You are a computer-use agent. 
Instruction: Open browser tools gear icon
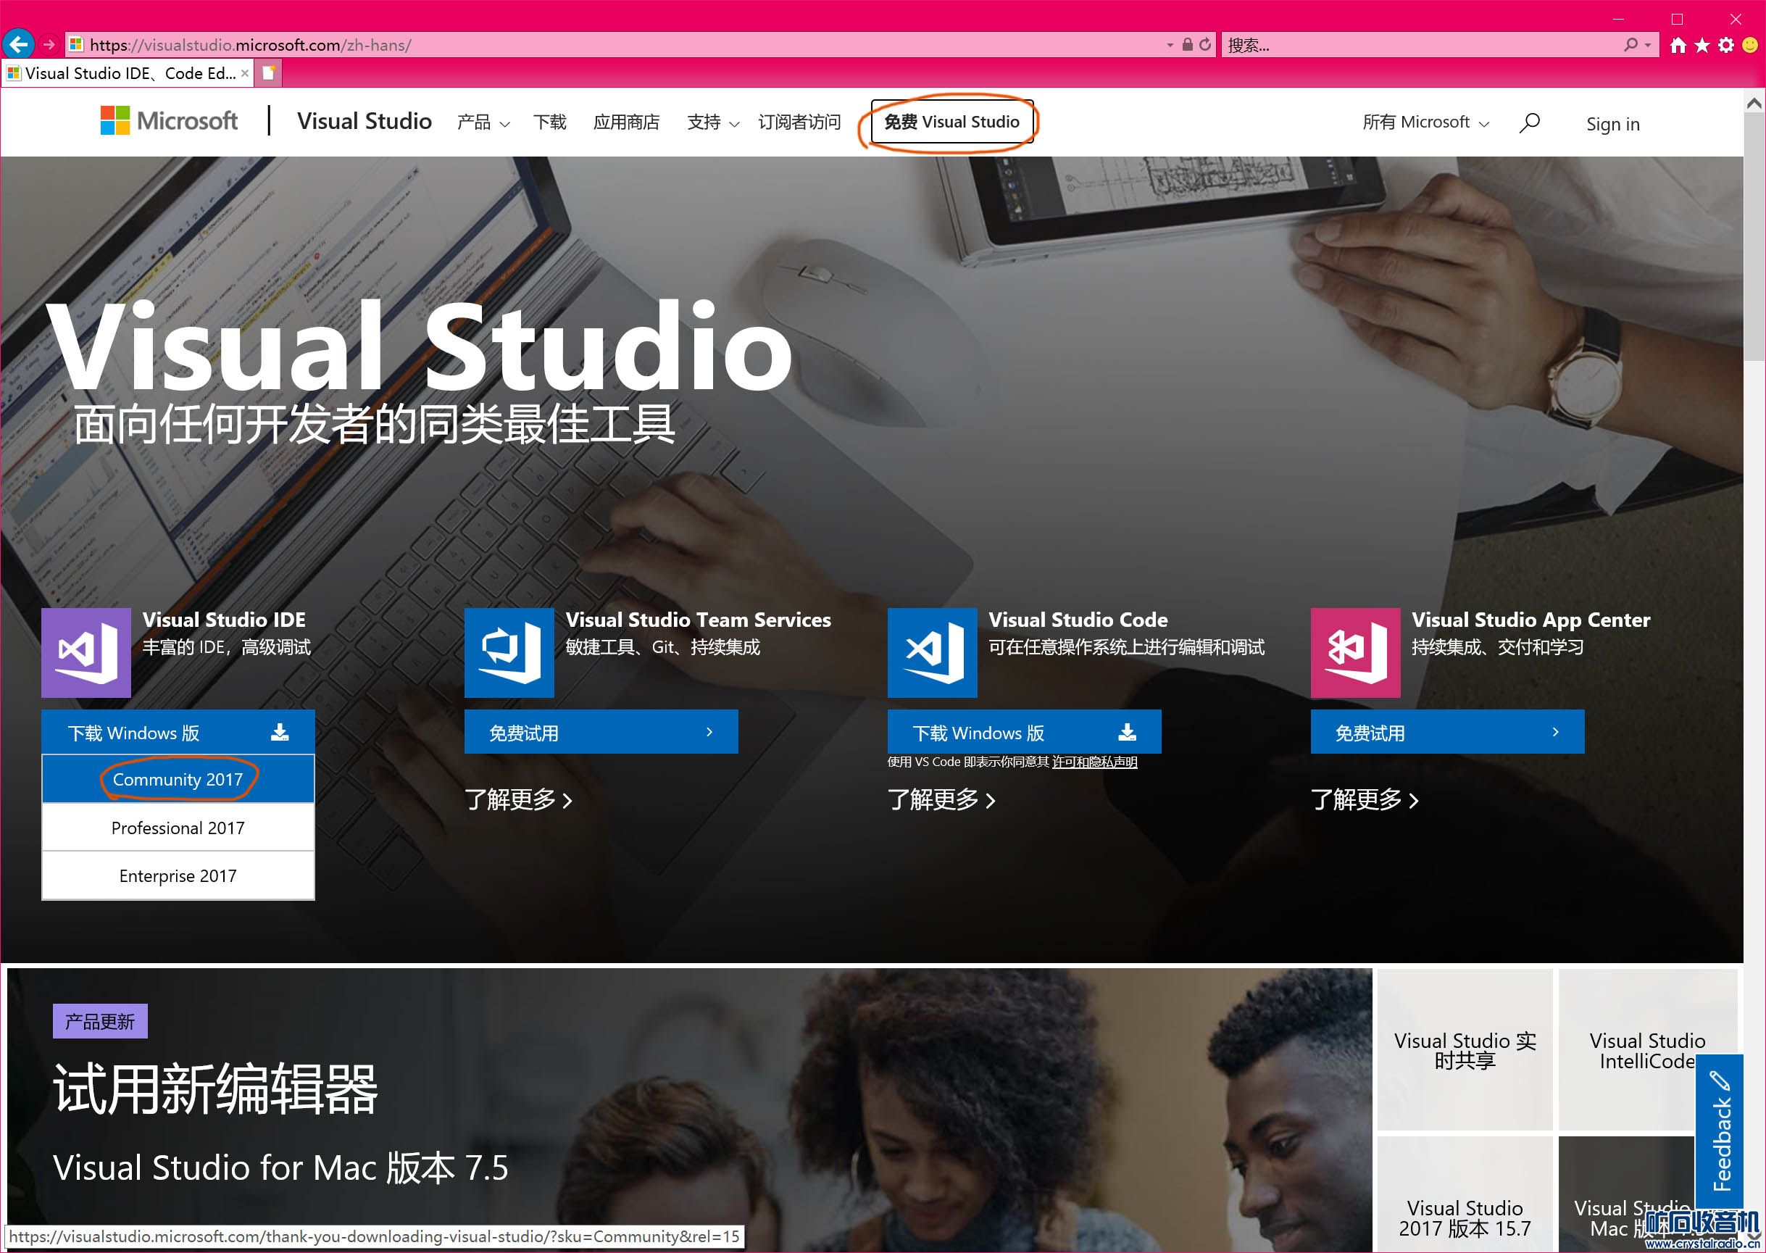1726,45
